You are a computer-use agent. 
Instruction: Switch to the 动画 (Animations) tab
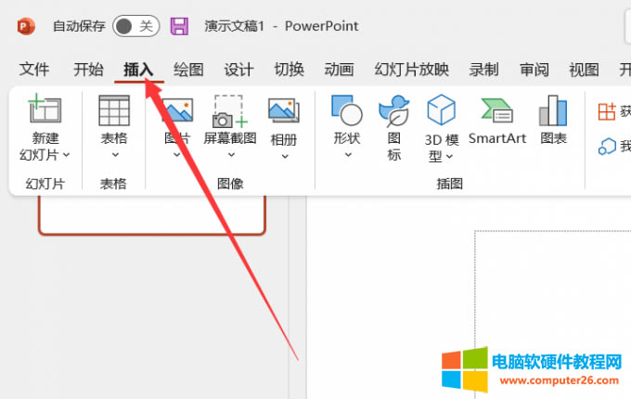pyautogui.click(x=339, y=70)
